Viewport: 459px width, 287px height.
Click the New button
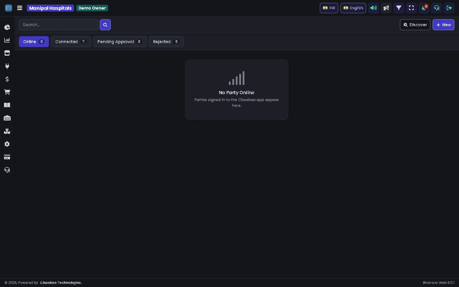coord(444,25)
